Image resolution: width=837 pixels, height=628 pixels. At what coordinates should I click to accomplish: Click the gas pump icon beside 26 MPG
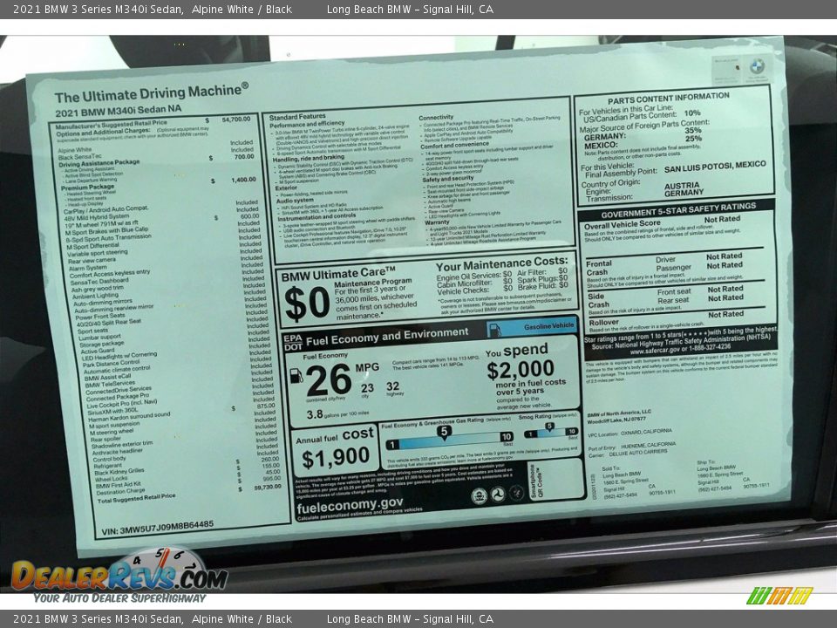tap(296, 375)
